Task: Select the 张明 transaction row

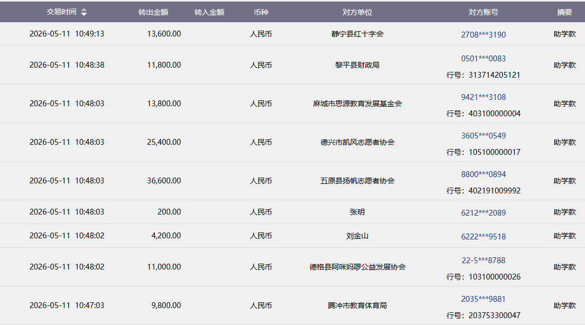Action: point(292,212)
